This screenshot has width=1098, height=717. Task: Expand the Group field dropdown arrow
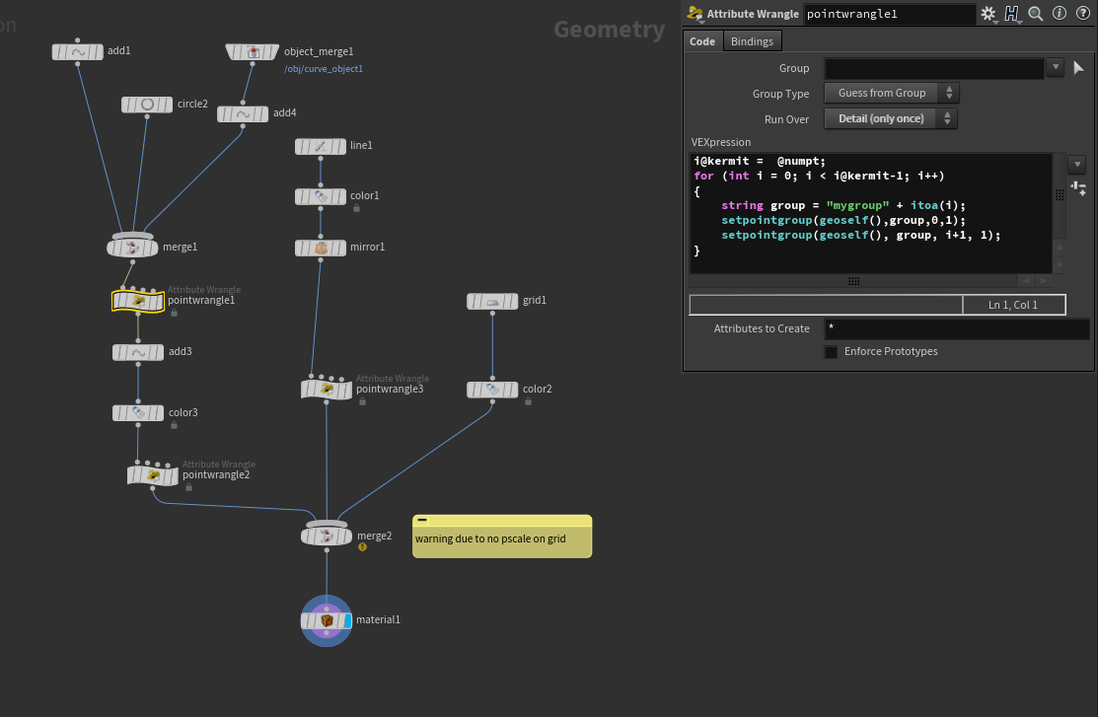point(1055,68)
